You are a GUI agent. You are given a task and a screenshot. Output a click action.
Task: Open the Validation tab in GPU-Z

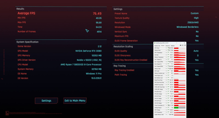click(x=173, y=46)
